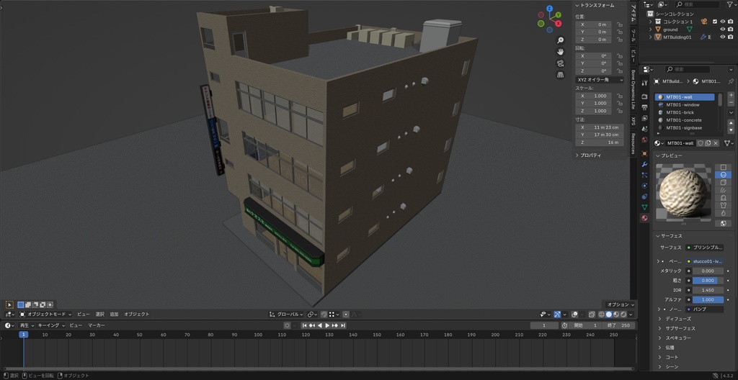The height and width of the screenshot is (380, 738).
Task: Open XYZ オイラー角 rotation mode dropdown
Action: (600, 80)
